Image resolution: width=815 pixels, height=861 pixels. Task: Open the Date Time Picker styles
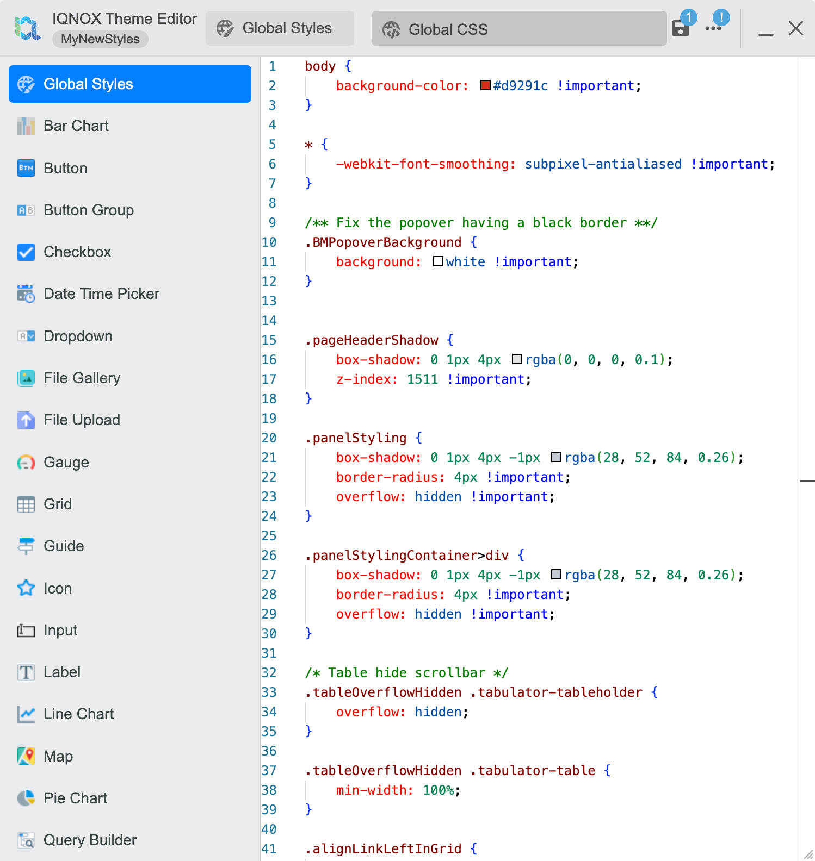coord(101,294)
